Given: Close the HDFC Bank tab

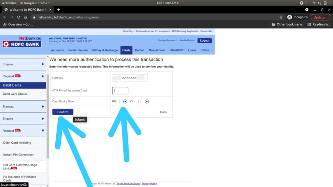Looking at the screenshot, I should click(x=50, y=9).
